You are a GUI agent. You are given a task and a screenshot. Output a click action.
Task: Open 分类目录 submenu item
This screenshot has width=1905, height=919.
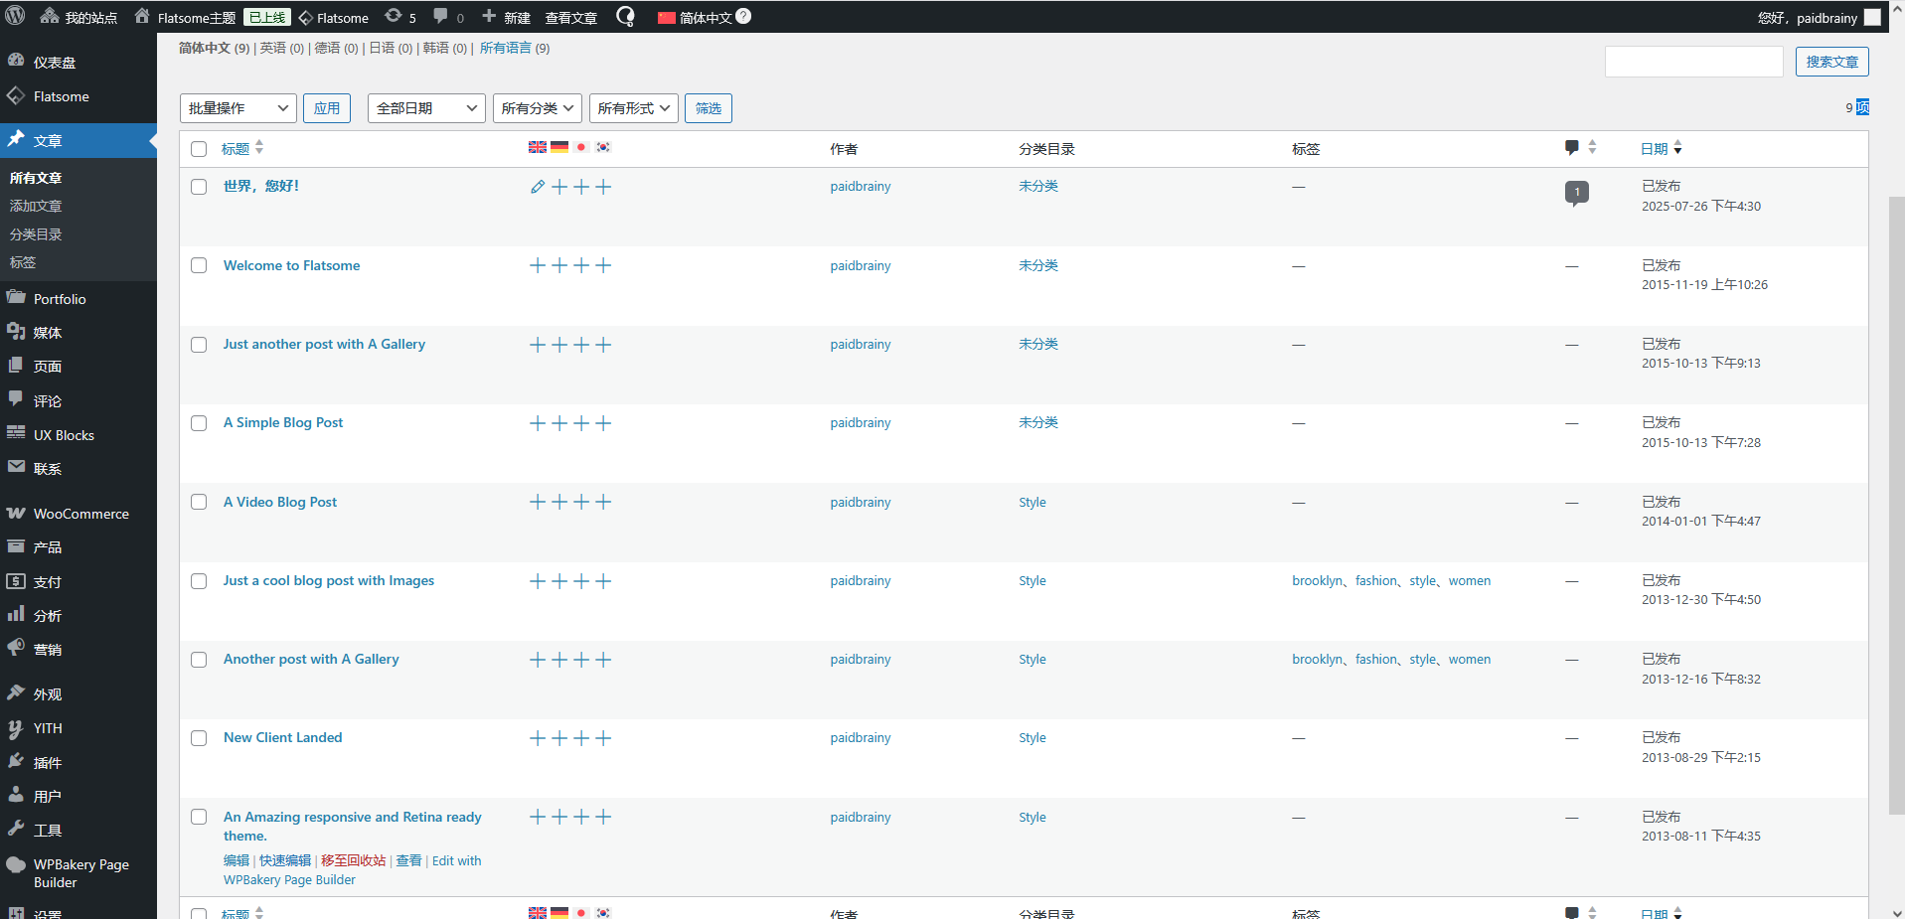(x=36, y=234)
